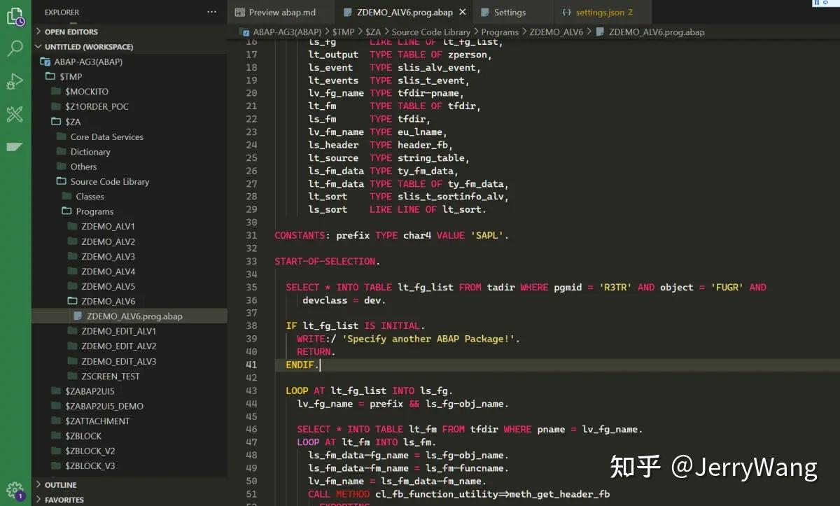Select the crossed tools icon in activity bar
The image size is (840, 506).
click(15, 114)
